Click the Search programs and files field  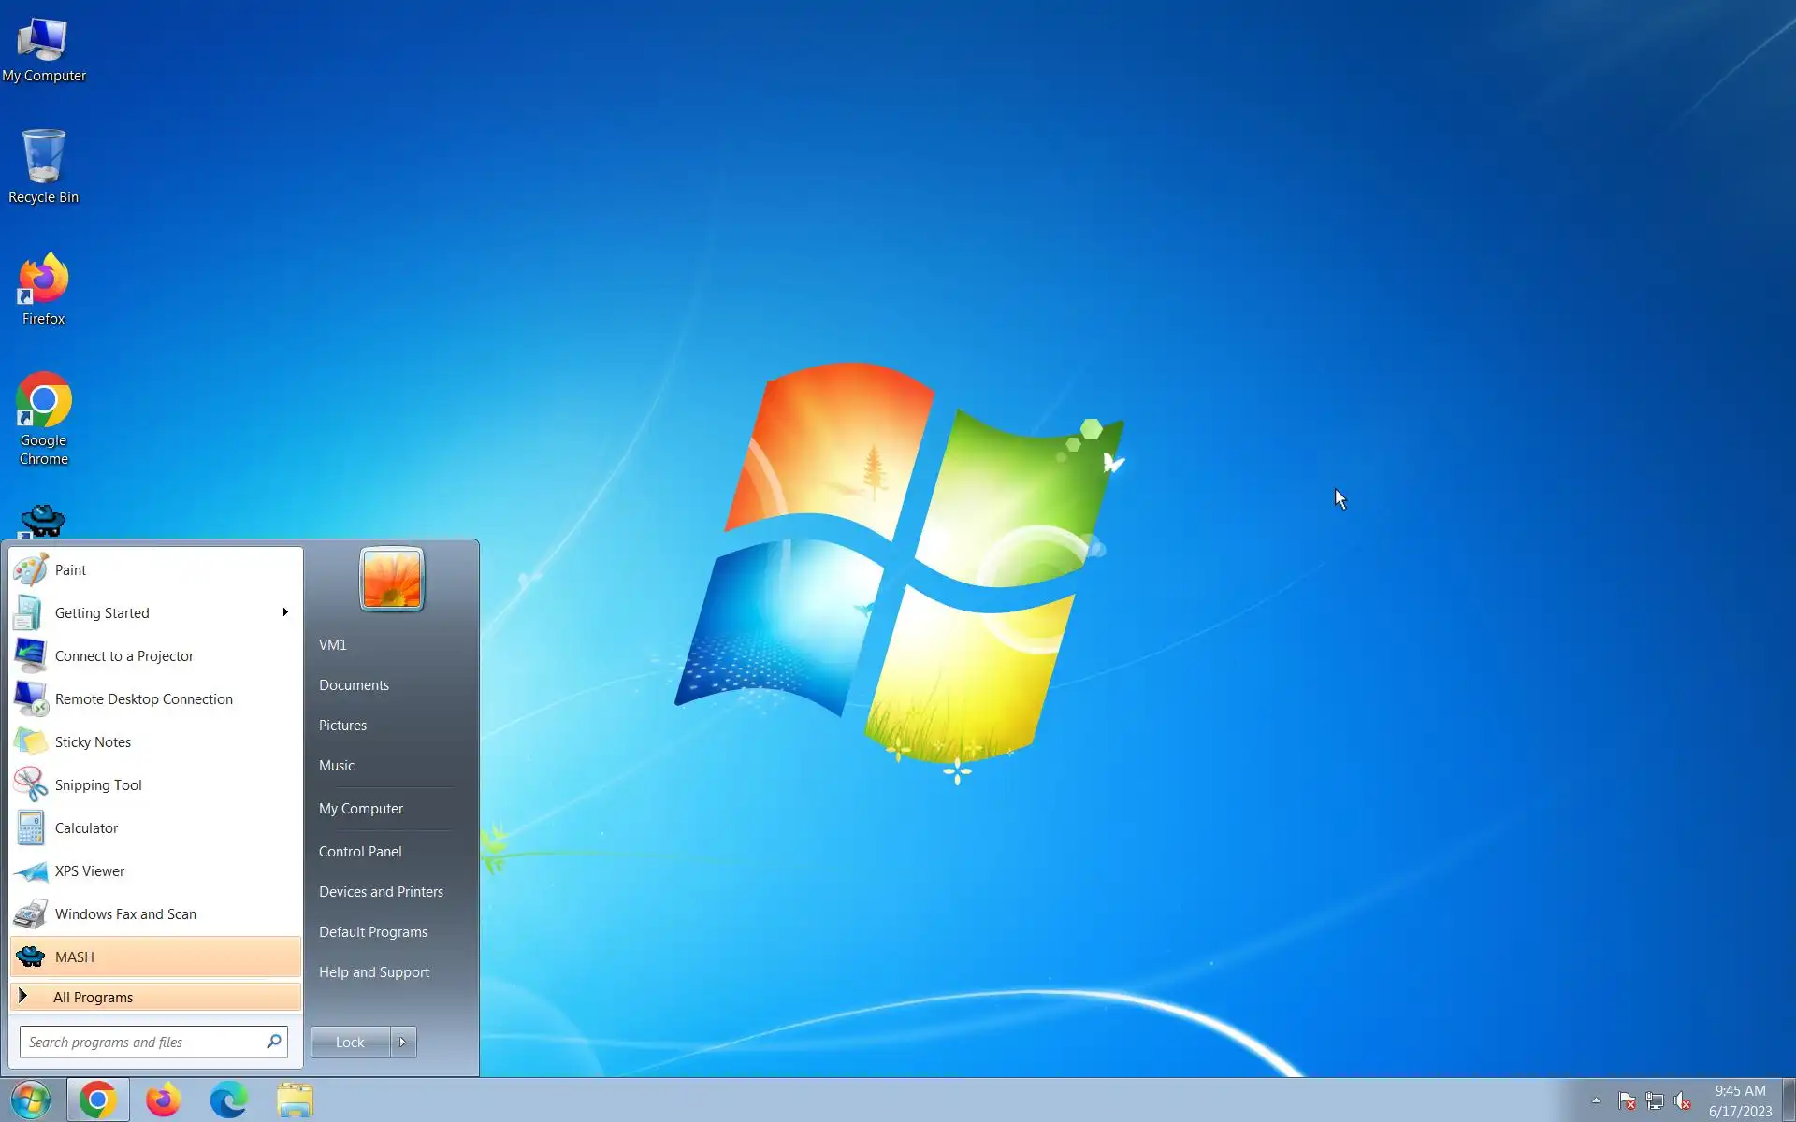click(140, 1042)
